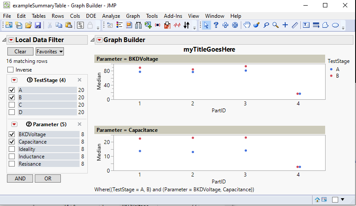Click the table with green plus icon
The height and width of the screenshot is (206, 356).
coord(148,25)
